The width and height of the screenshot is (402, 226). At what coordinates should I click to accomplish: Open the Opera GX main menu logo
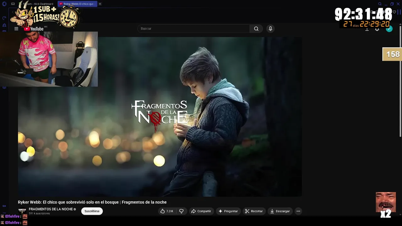tap(4, 4)
